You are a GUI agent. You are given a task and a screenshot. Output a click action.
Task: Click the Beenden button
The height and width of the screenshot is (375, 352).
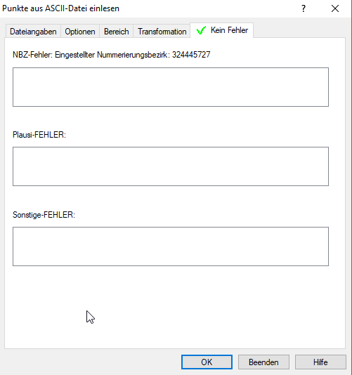[263, 362]
